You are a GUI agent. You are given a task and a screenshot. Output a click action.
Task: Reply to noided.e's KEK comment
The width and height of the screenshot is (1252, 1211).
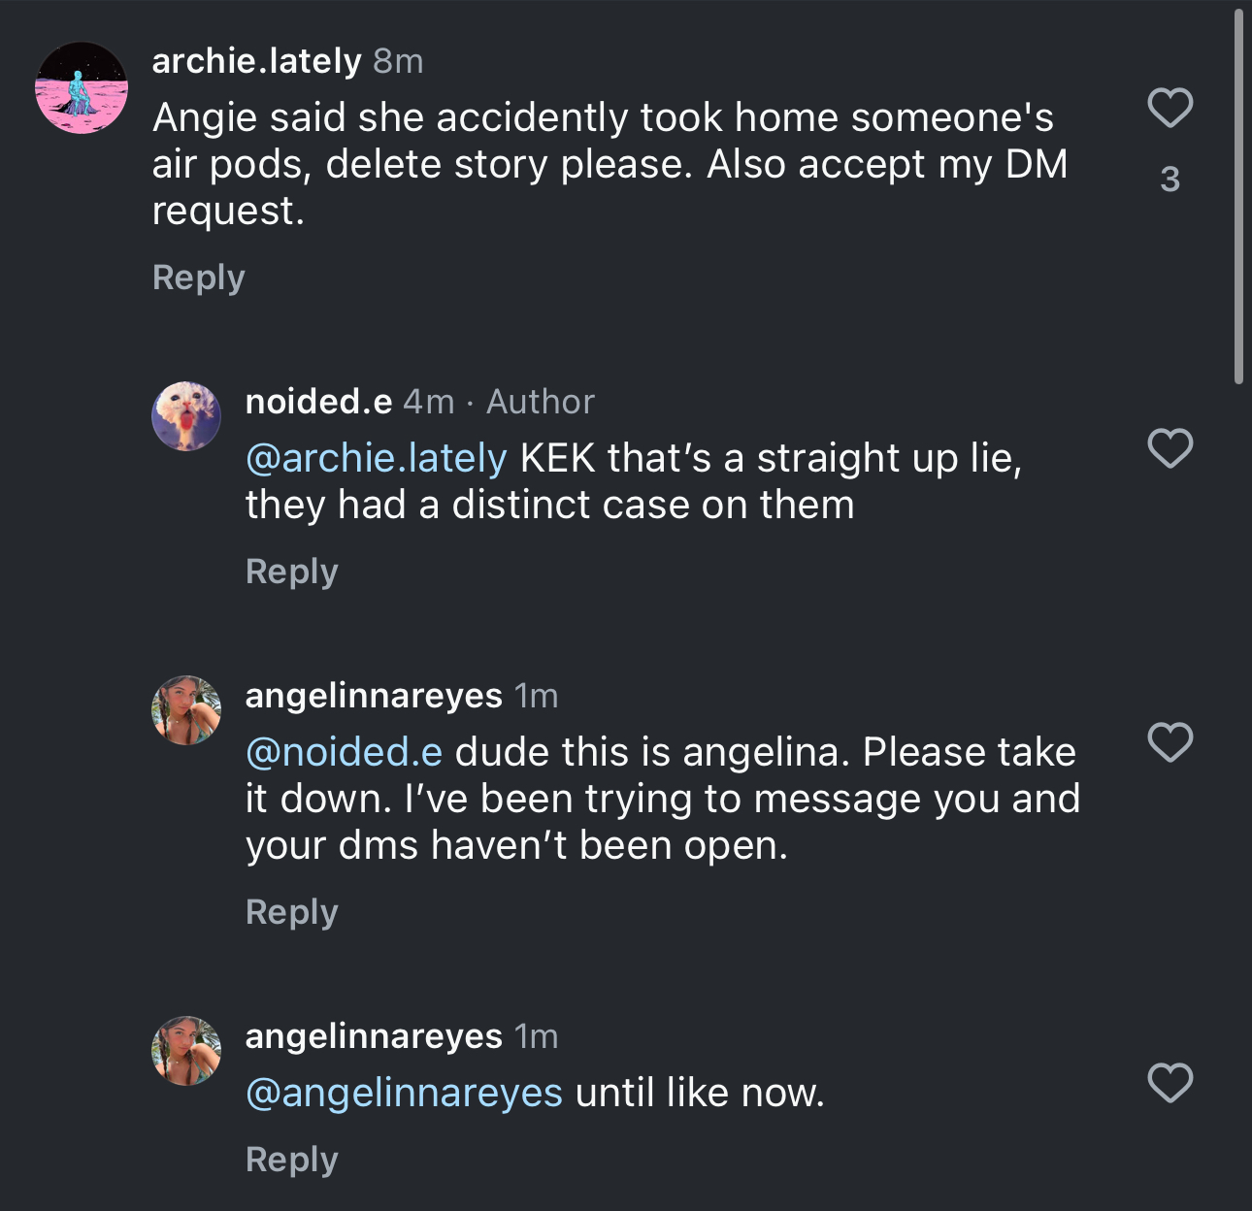pos(291,573)
